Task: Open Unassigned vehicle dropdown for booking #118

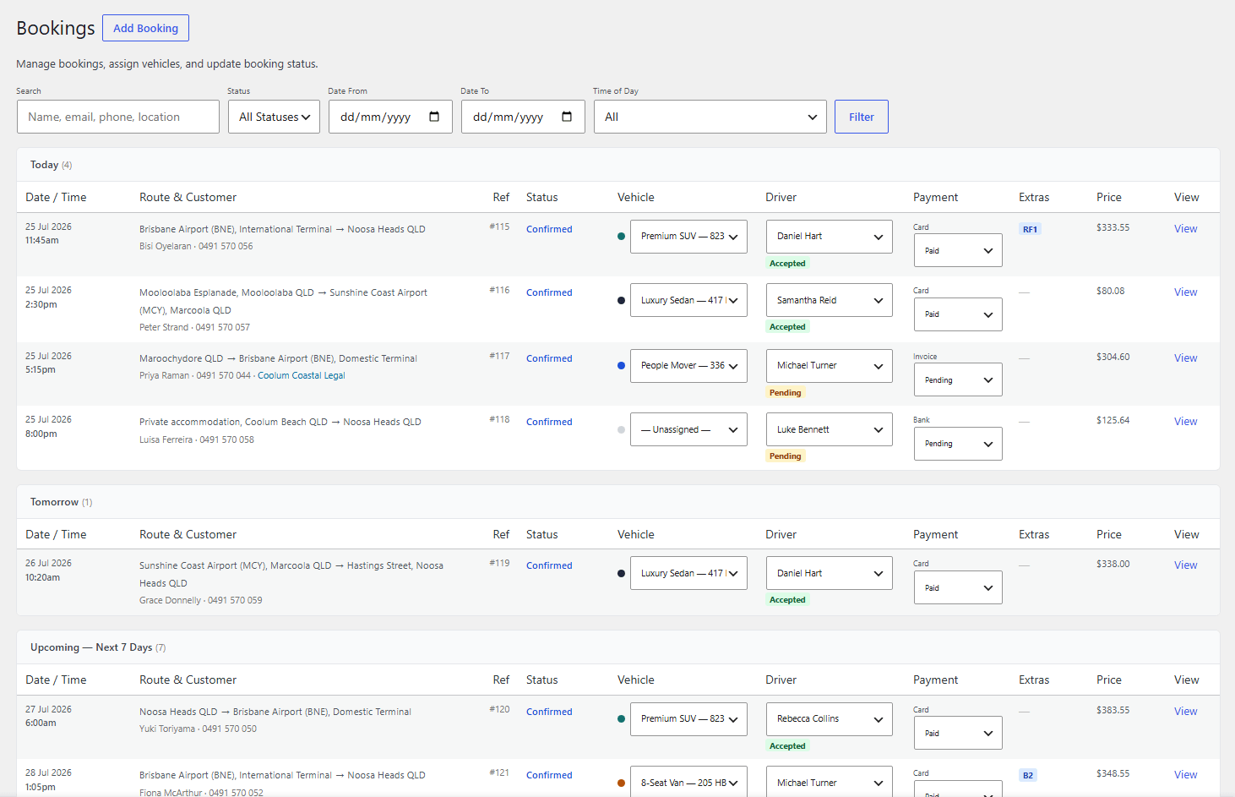Action: pyautogui.click(x=688, y=429)
